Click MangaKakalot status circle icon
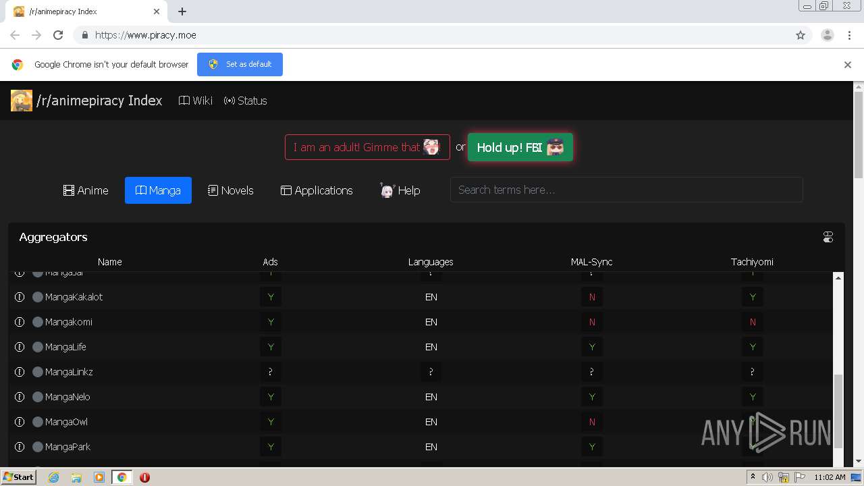Viewport: 864px width, 486px height. [38, 297]
